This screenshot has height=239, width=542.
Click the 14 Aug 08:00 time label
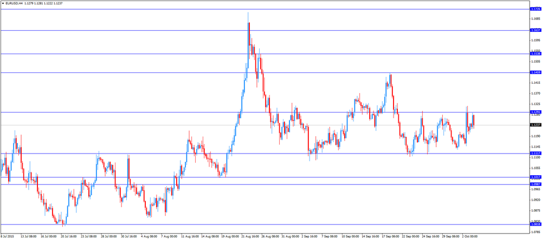209,237
